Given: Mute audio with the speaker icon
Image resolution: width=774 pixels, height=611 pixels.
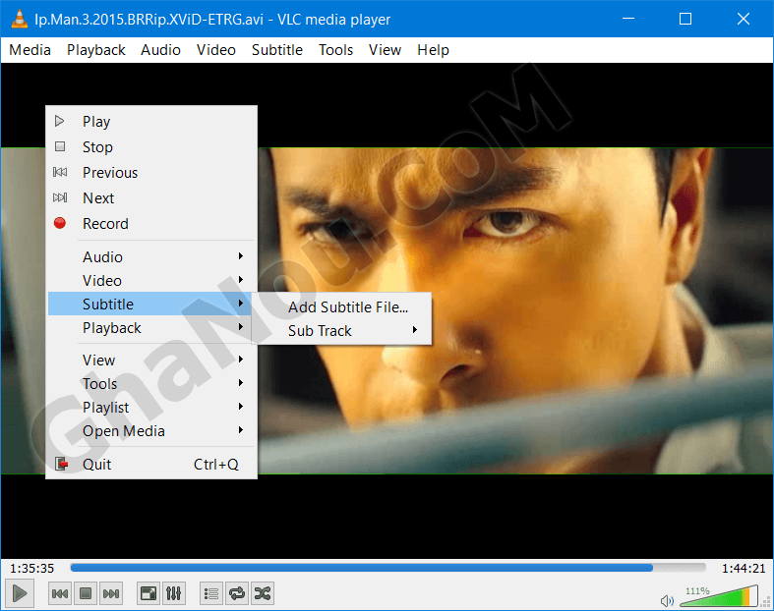Looking at the screenshot, I should (667, 600).
